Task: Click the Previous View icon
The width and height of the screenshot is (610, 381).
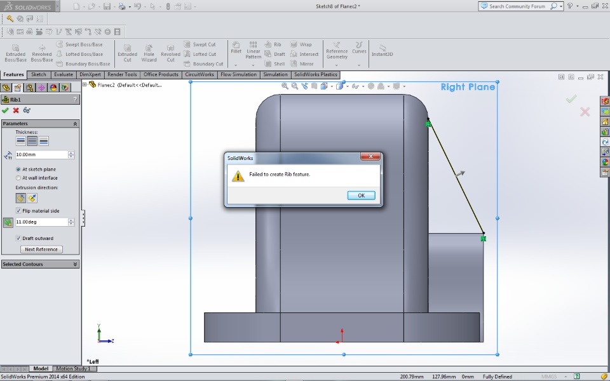Action: 304,86
